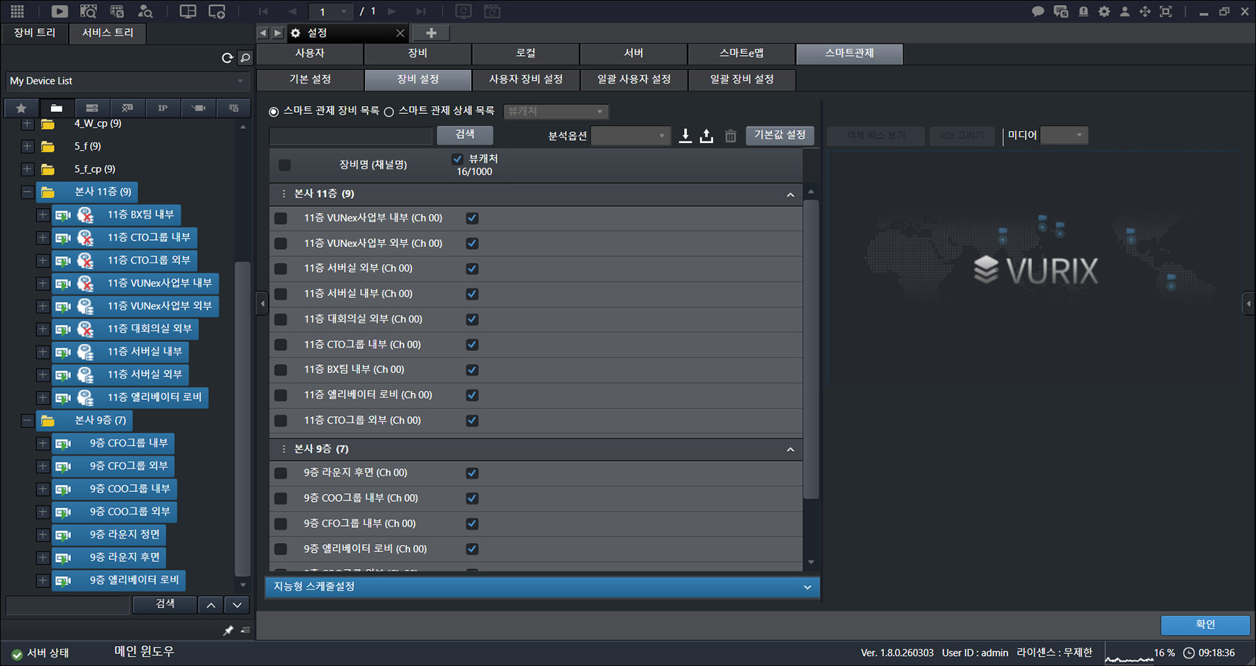The image size is (1256, 666).
Task: Open the chat message bubble icon
Action: [x=1038, y=11]
